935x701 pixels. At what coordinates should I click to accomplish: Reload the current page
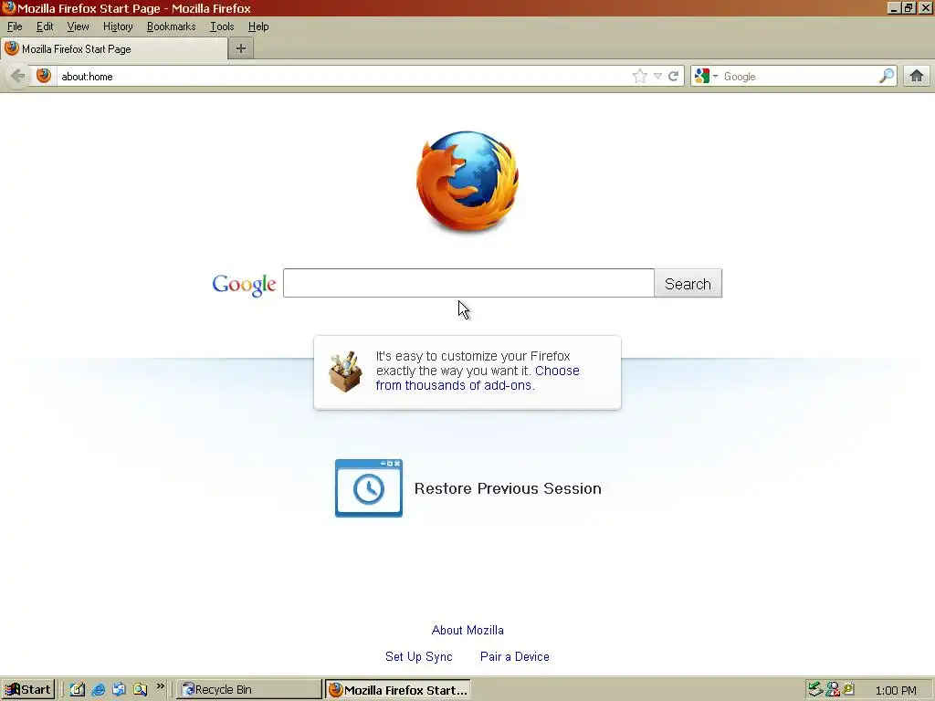coord(674,77)
